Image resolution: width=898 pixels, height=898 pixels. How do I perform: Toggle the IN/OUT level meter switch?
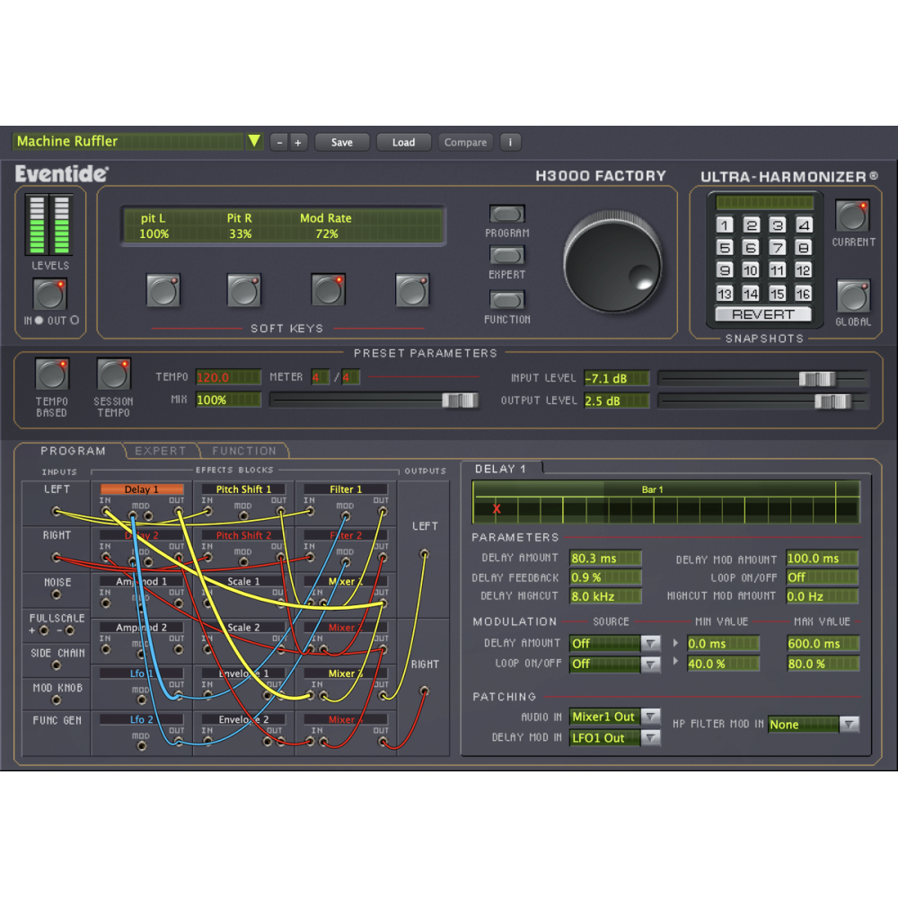coord(49,295)
